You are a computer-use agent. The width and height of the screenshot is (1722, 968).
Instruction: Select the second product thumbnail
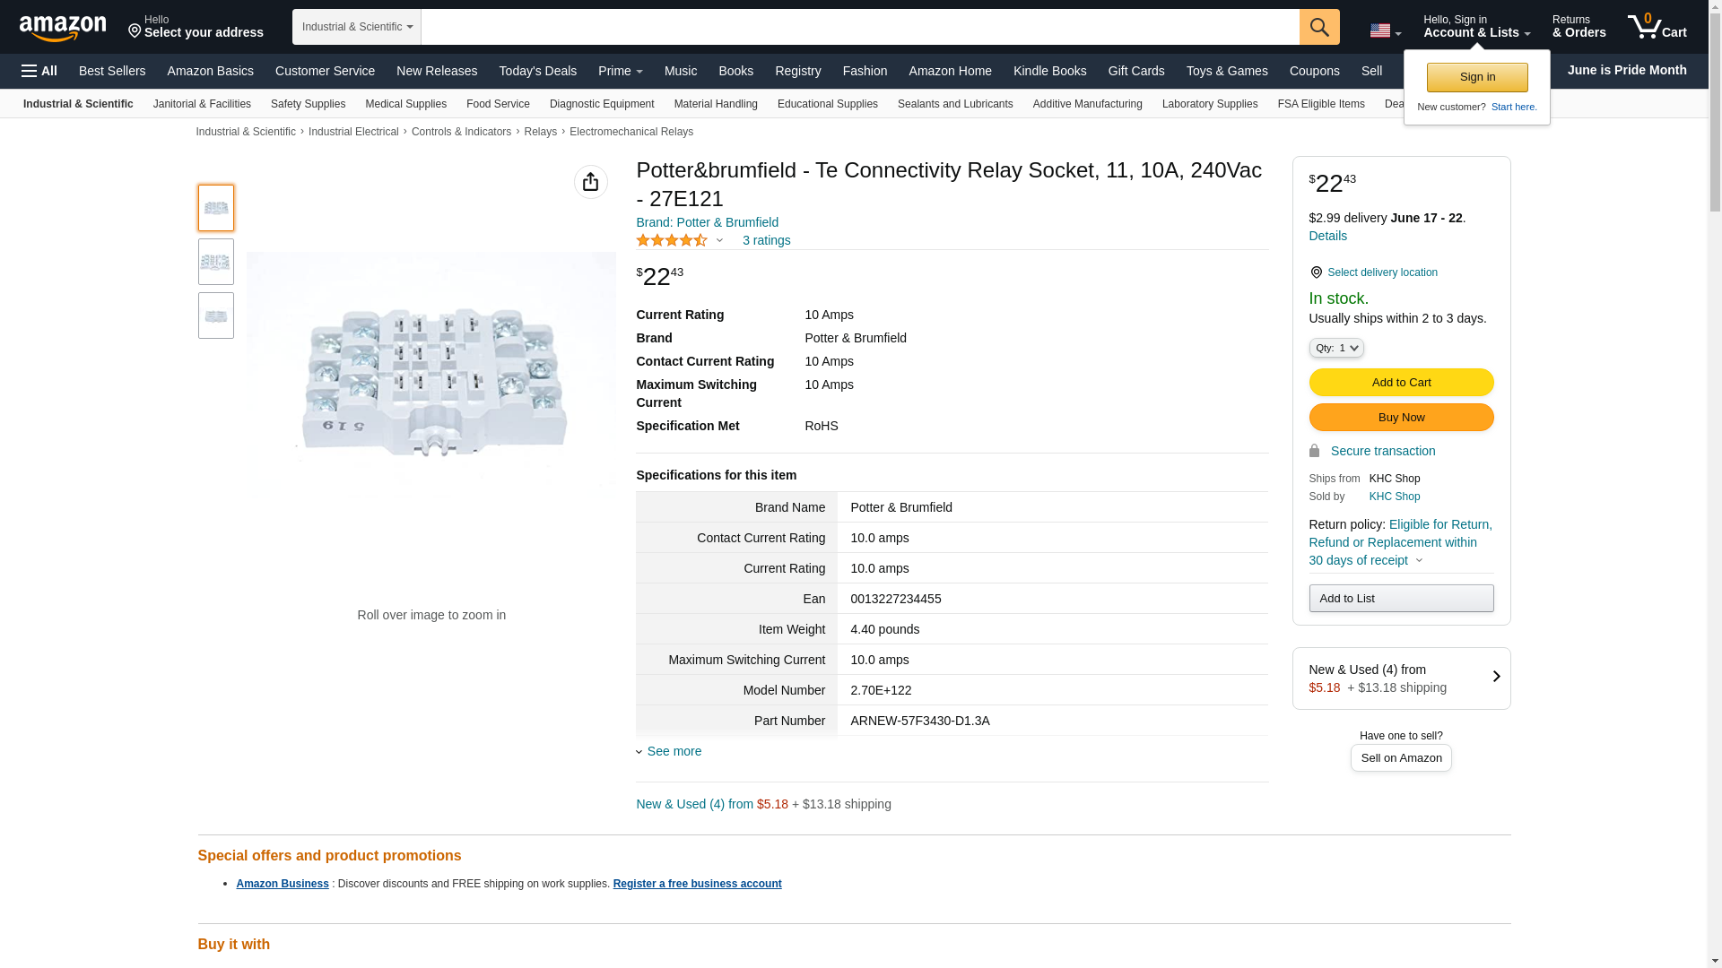[x=216, y=262]
